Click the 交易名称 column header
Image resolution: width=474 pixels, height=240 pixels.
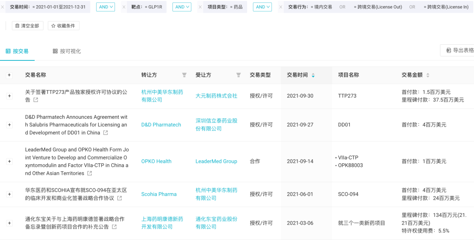click(36, 75)
